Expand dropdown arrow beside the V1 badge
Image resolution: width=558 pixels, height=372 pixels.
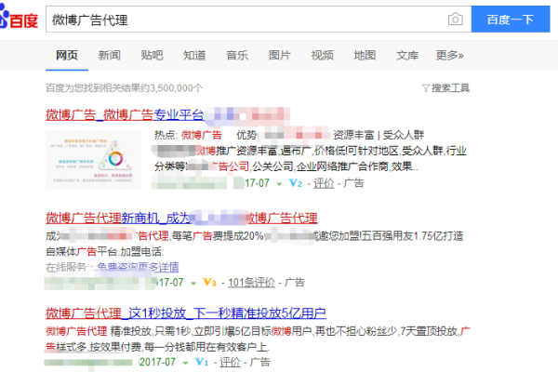tap(185, 363)
